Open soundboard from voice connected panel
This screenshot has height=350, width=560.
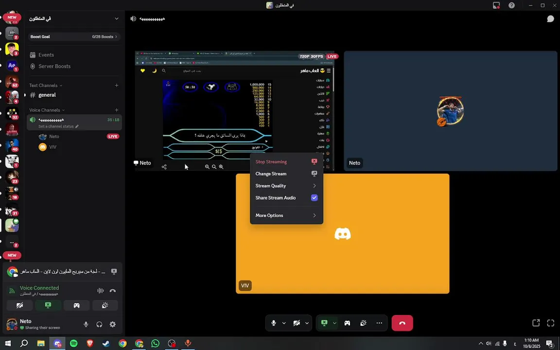pyautogui.click(x=105, y=305)
